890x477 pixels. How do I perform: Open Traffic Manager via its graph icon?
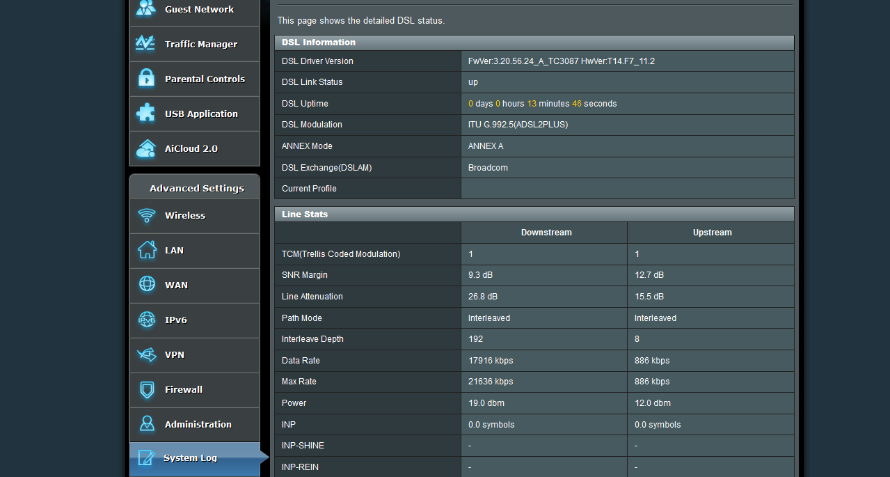tap(146, 44)
